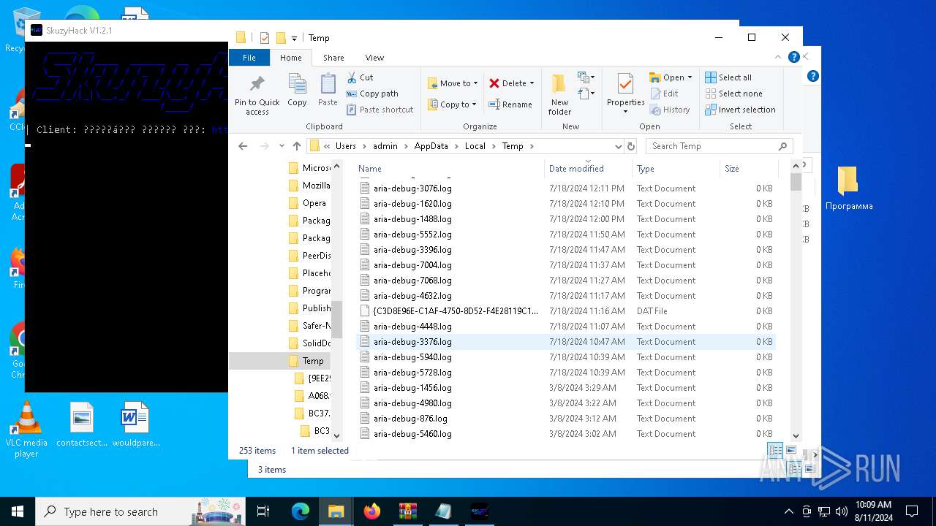The image size is (936, 526).
Task: Open the Copy to dropdown
Action: (x=453, y=104)
